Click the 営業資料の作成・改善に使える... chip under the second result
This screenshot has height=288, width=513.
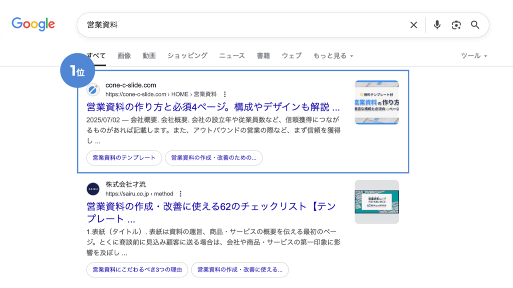[x=240, y=269]
